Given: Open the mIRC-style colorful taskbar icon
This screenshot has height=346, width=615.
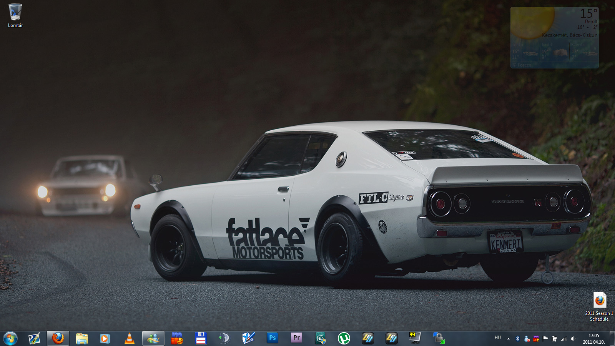Looking at the screenshot, I should click(177, 338).
